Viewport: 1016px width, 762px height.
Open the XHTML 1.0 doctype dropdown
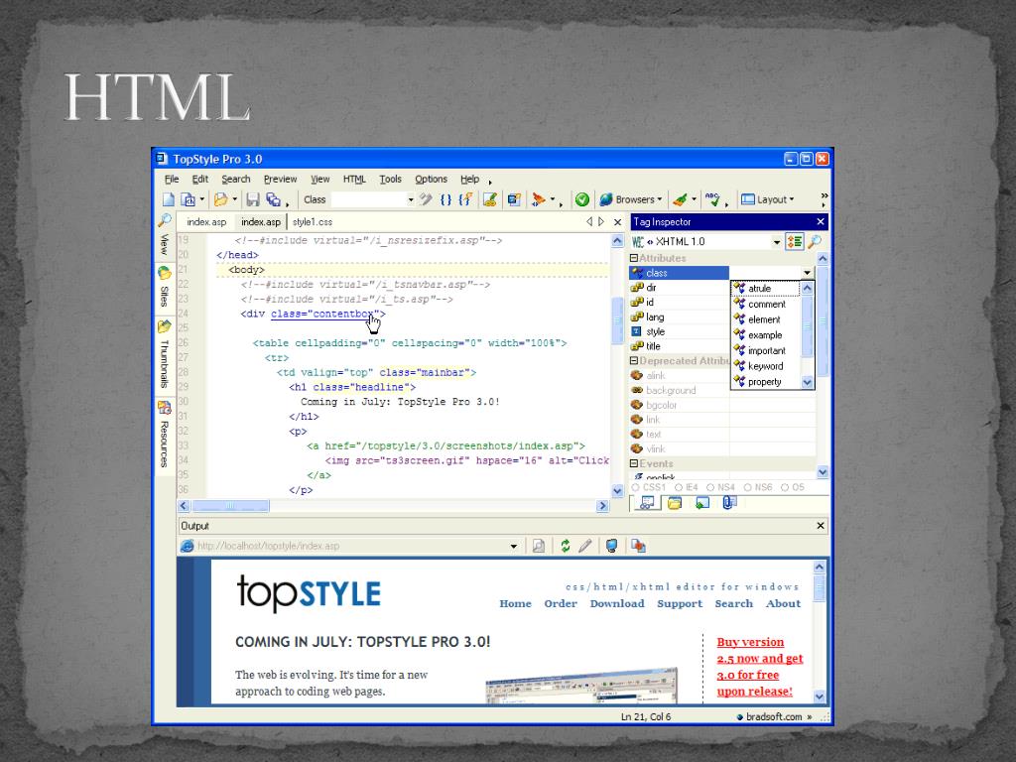click(x=776, y=242)
